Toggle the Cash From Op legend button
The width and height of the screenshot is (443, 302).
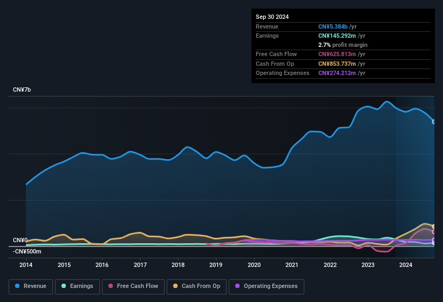tap(196, 286)
